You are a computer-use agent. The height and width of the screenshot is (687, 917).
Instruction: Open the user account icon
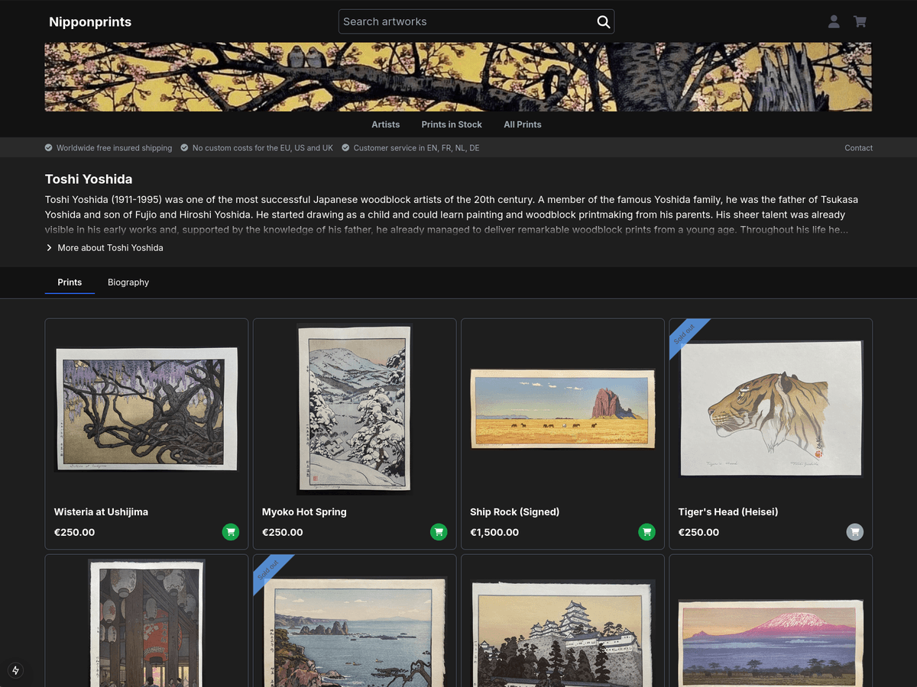tap(834, 21)
